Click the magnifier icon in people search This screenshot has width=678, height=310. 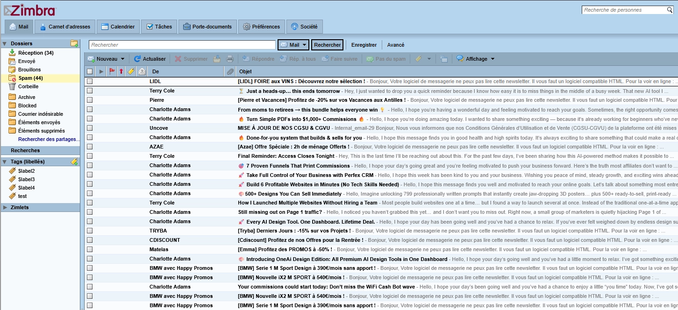click(670, 10)
